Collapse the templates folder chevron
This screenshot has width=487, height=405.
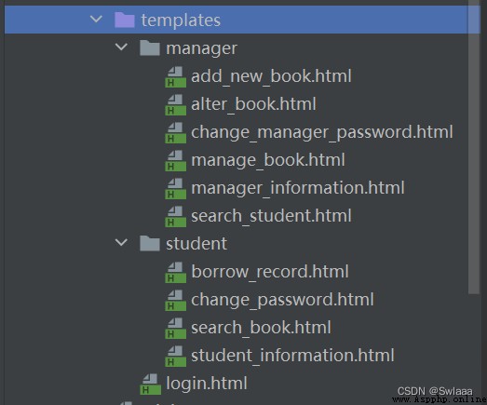(x=96, y=20)
